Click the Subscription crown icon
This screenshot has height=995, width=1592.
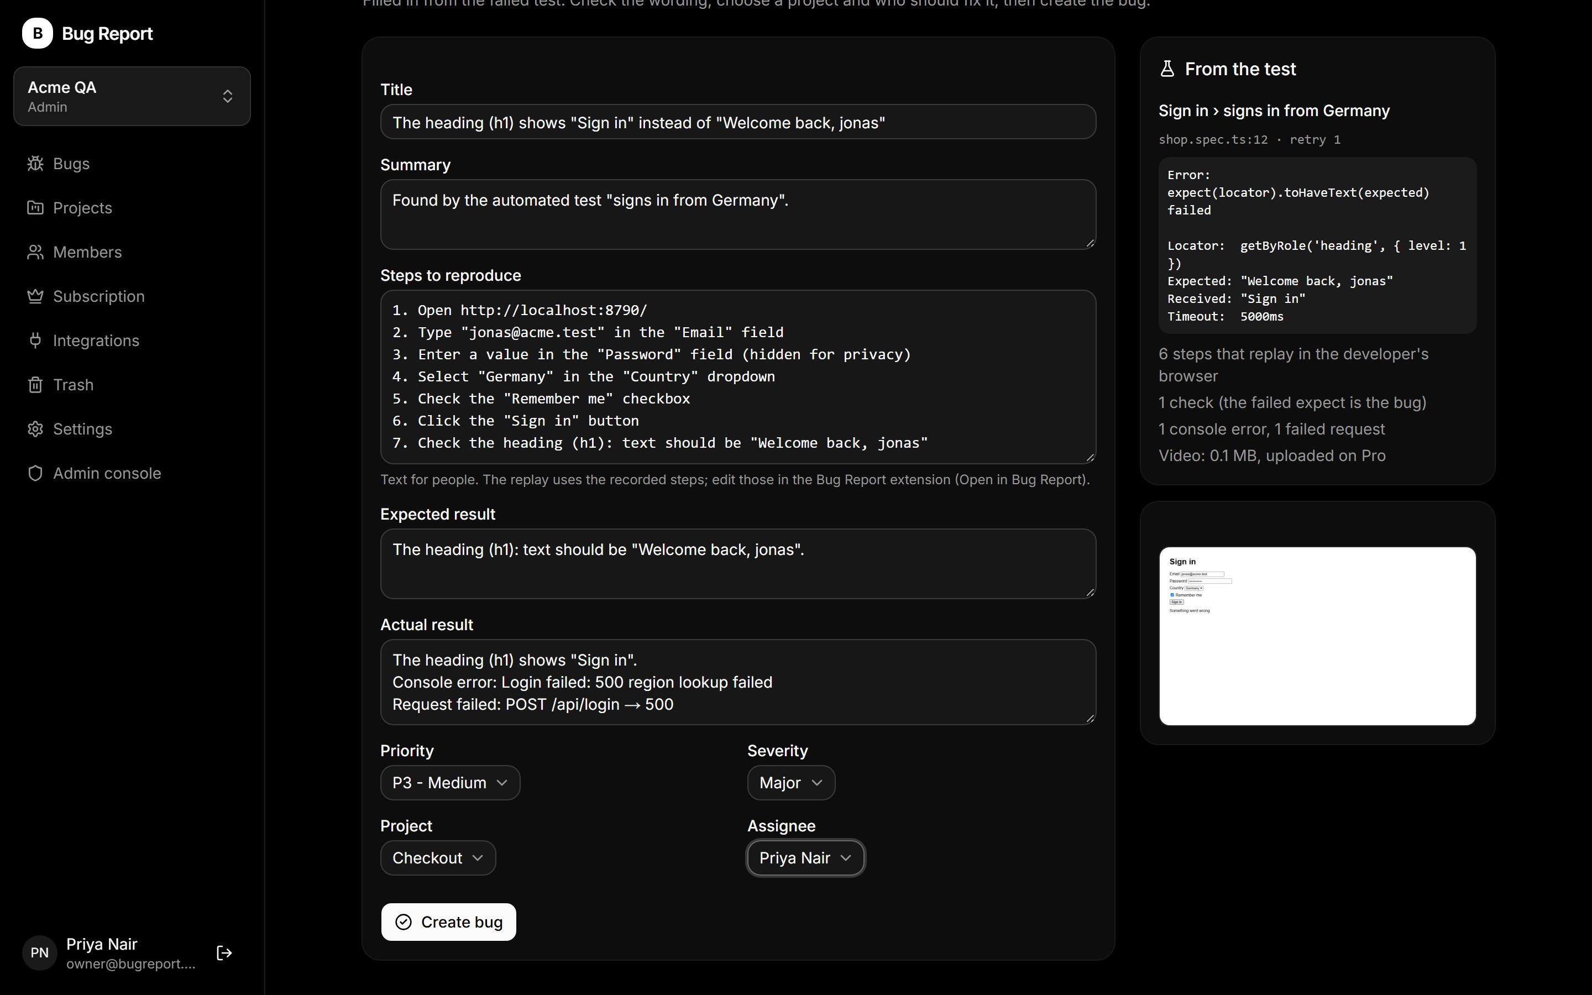[x=35, y=296]
